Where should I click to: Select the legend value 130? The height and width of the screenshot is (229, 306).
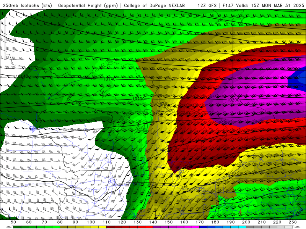pos(138,222)
